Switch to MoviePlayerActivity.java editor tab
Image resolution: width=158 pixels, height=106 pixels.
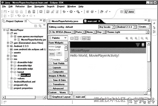coord(63,21)
